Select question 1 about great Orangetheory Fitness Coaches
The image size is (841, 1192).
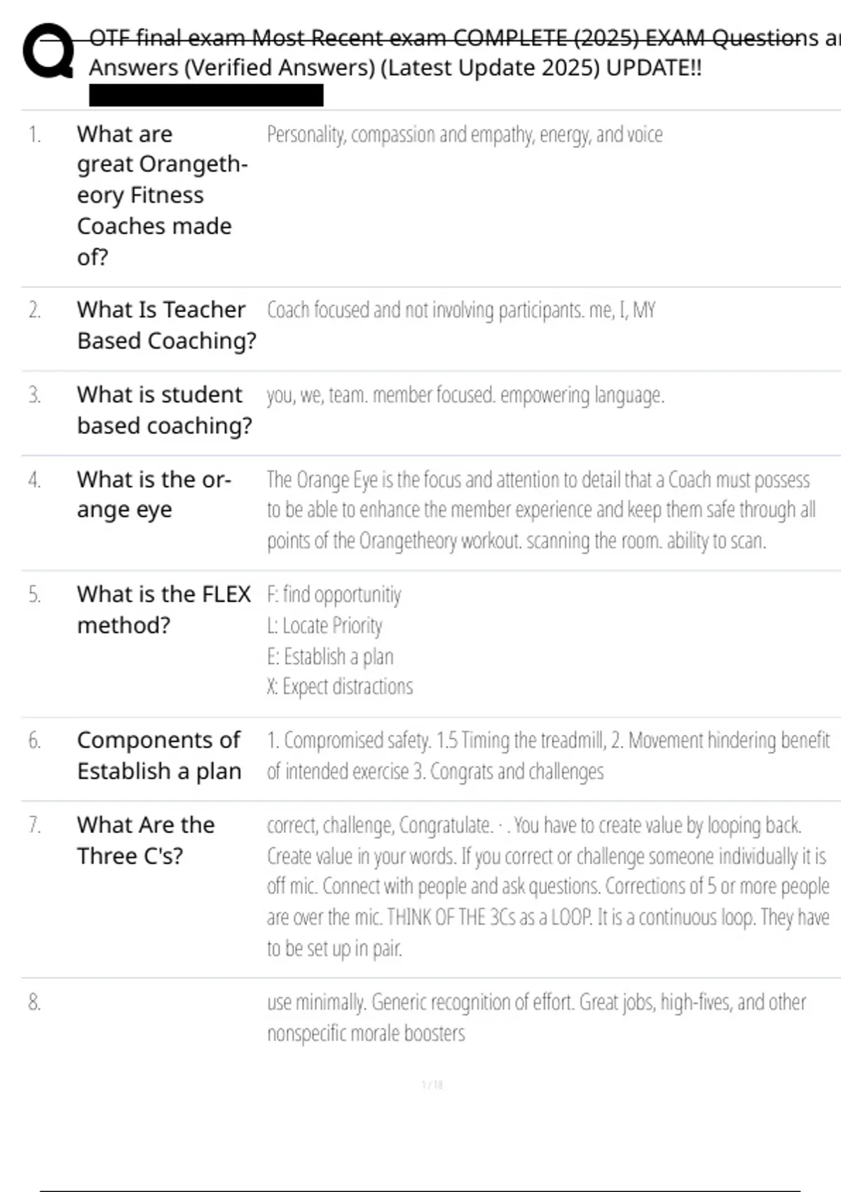pos(162,195)
